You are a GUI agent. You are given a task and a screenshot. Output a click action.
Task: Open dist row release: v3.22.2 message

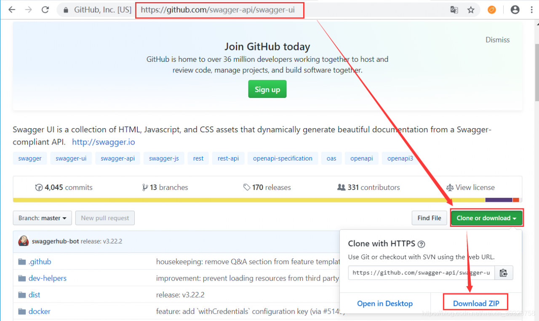[x=180, y=295]
